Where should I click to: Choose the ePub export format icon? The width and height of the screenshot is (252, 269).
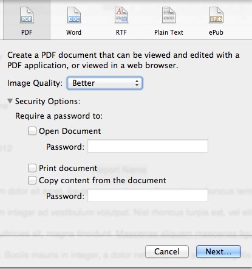216,15
